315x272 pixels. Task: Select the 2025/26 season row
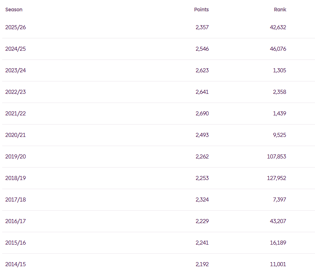click(158, 27)
